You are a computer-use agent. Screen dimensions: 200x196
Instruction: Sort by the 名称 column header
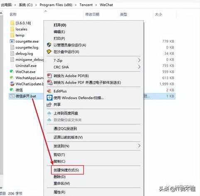(x=13, y=14)
